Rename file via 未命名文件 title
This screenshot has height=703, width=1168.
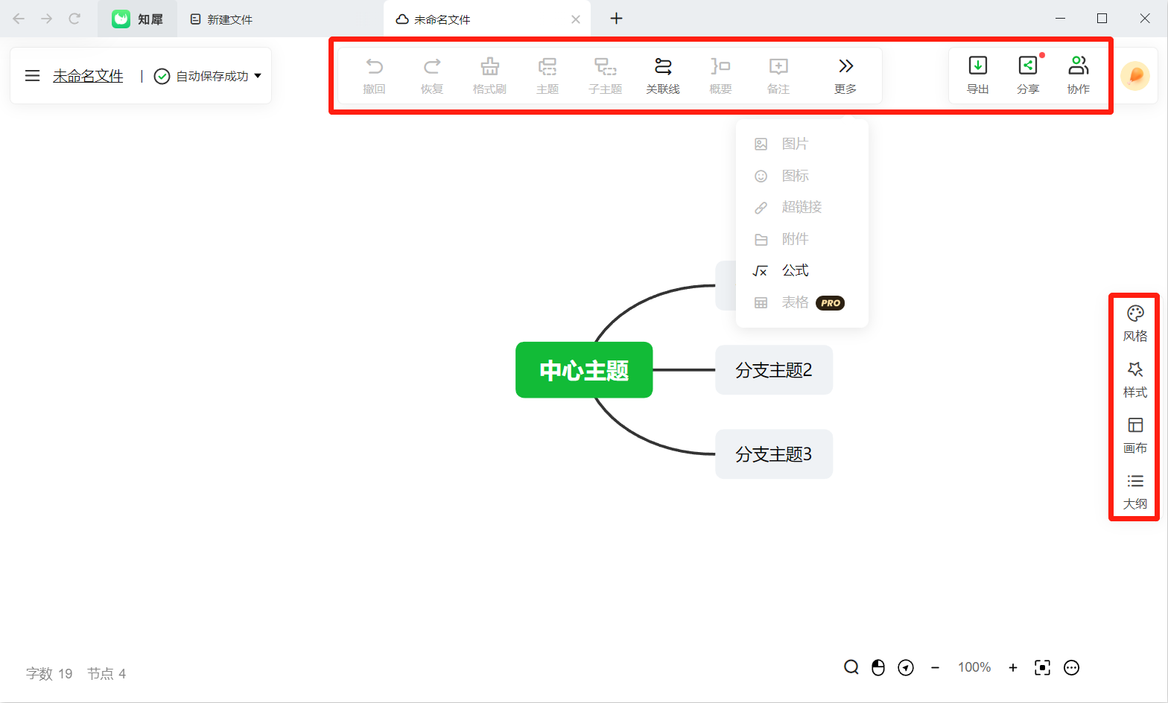point(88,76)
